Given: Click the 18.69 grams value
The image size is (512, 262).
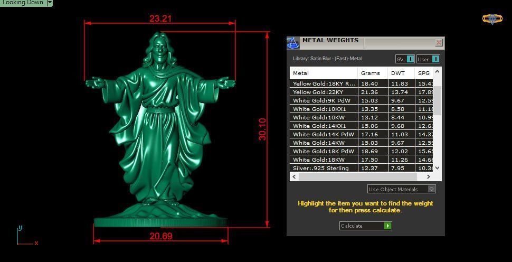Looking at the screenshot, I should click(x=369, y=152).
